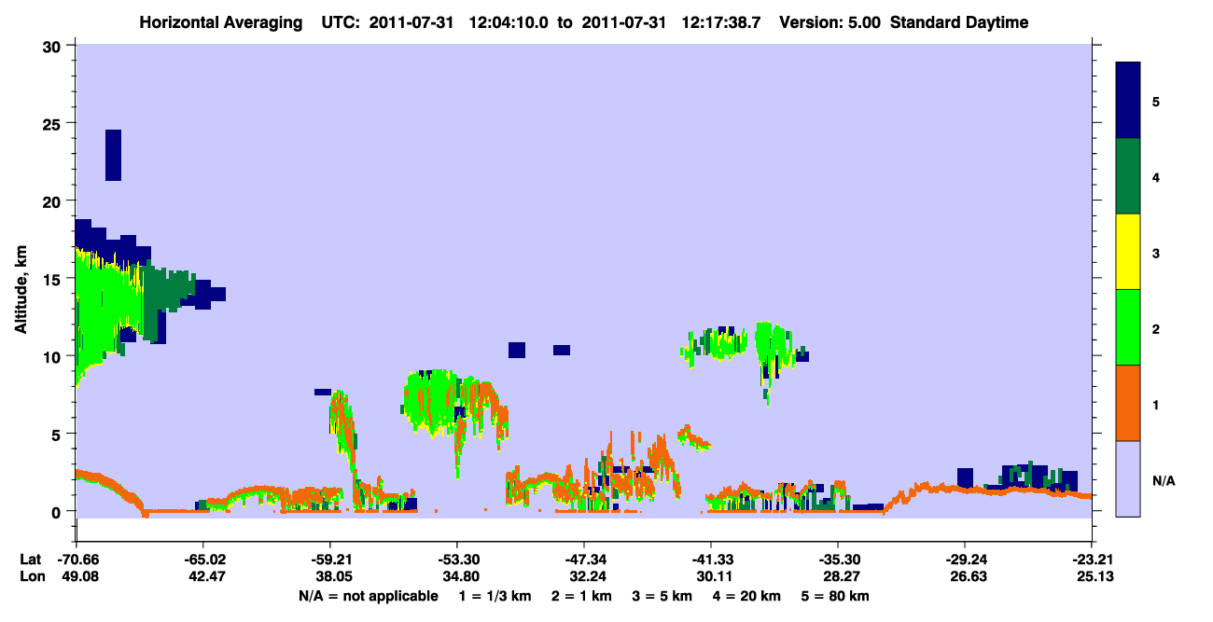This screenshot has height=622, width=1213.
Task: Click the latitude value '-35.30'
Action: 837,560
